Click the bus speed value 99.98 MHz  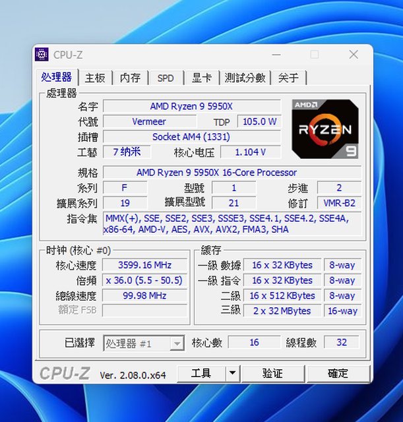[x=145, y=296]
